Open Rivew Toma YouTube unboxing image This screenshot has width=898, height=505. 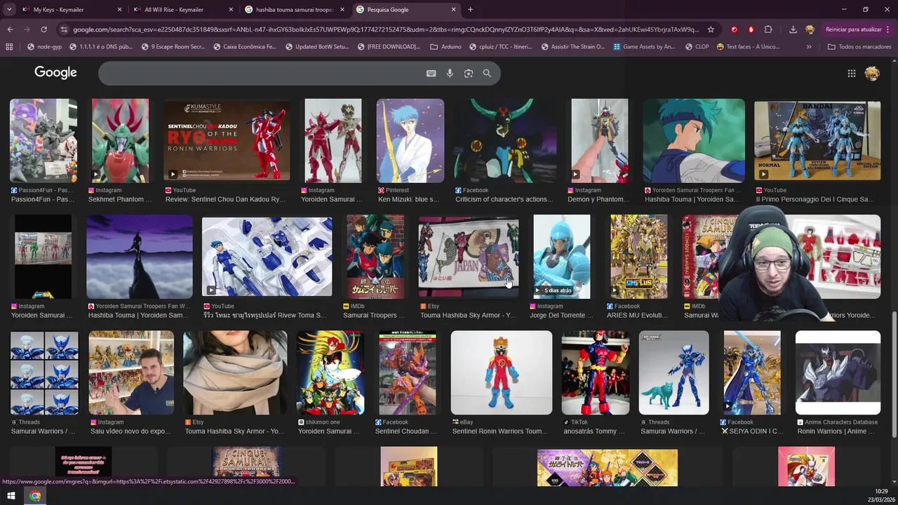pyautogui.click(x=267, y=257)
